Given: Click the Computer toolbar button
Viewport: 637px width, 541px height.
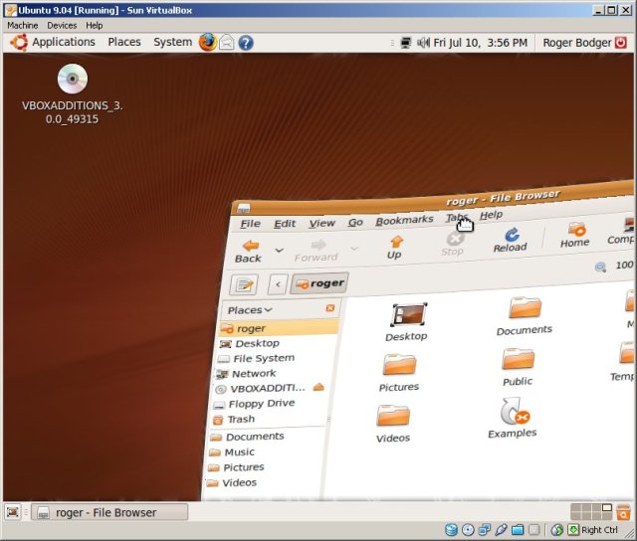Looking at the screenshot, I should pos(621,232).
